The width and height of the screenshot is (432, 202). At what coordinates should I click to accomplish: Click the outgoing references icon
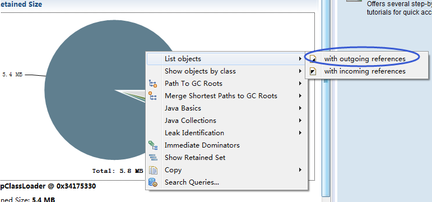(313, 59)
